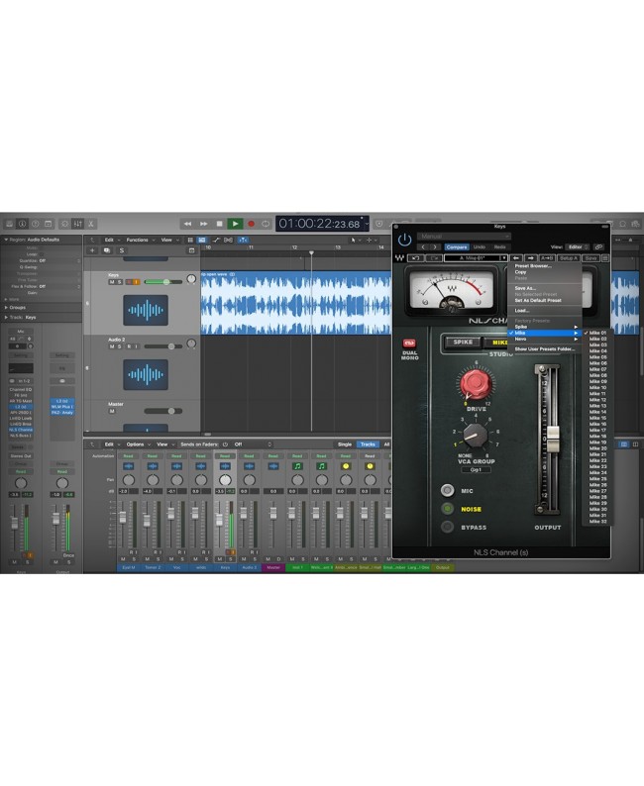Open the Spike factory presets submenu
The height and width of the screenshot is (786, 644).
(x=545, y=327)
